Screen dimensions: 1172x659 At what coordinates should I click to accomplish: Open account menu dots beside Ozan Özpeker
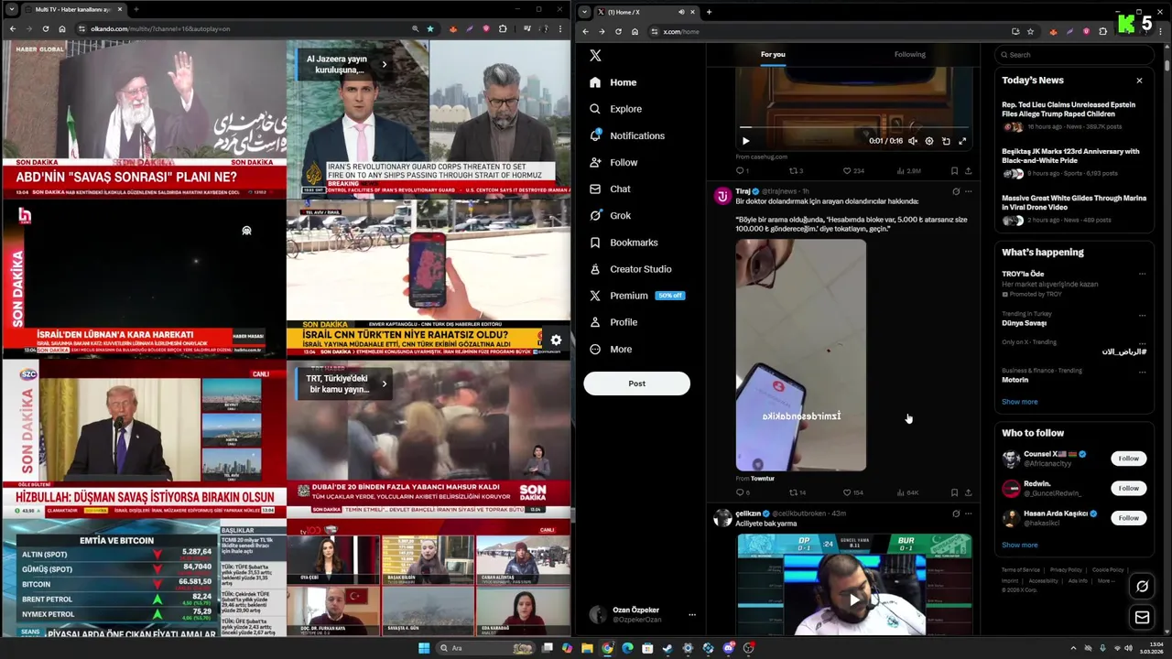click(x=691, y=615)
